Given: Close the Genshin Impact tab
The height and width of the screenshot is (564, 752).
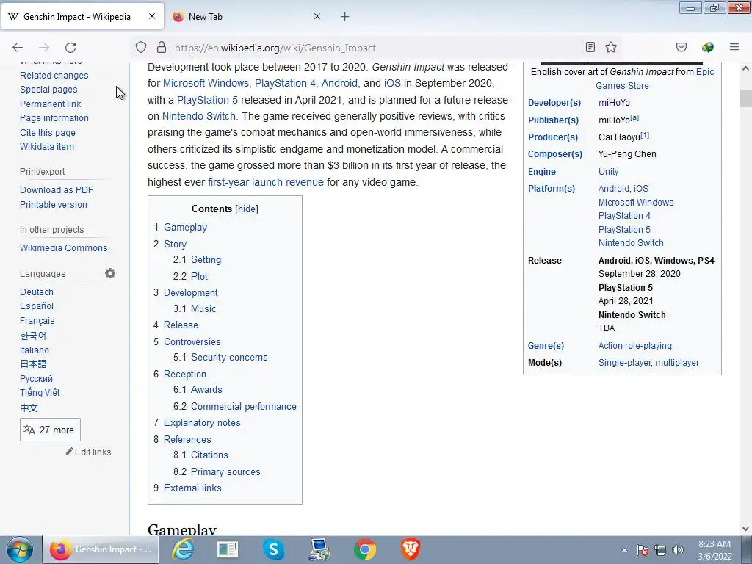Looking at the screenshot, I should click(152, 16).
